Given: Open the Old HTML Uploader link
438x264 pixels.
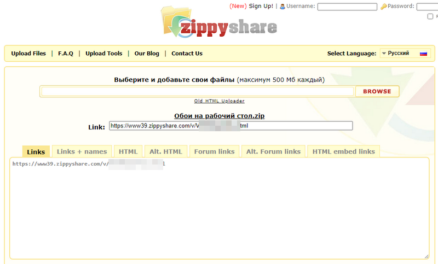Looking at the screenshot, I should pos(220,101).
